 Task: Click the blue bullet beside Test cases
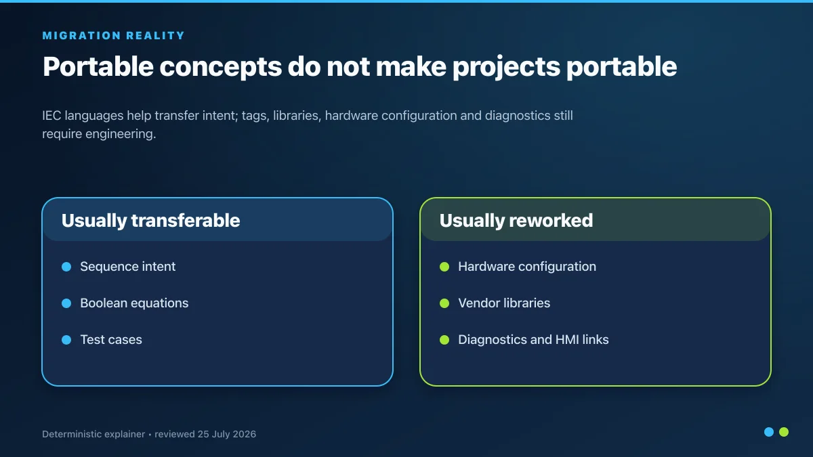66,340
